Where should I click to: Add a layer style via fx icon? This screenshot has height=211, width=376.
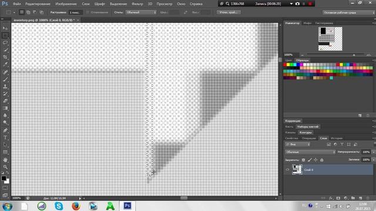click(331, 198)
